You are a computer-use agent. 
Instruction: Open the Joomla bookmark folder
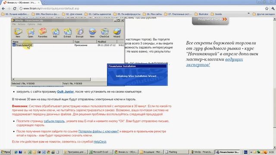click(216, 14)
